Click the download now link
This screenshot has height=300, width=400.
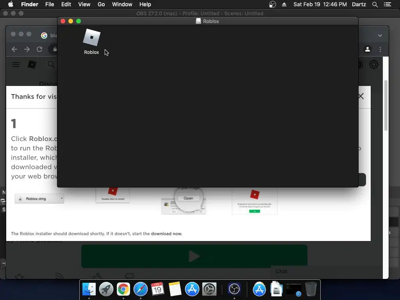tap(166, 234)
